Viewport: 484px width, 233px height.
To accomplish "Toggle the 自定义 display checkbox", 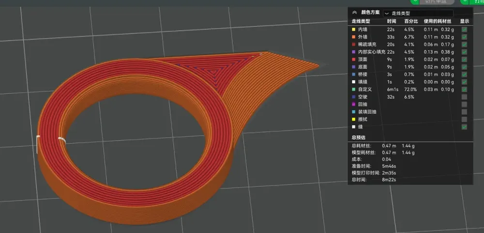I will pyautogui.click(x=464, y=89).
